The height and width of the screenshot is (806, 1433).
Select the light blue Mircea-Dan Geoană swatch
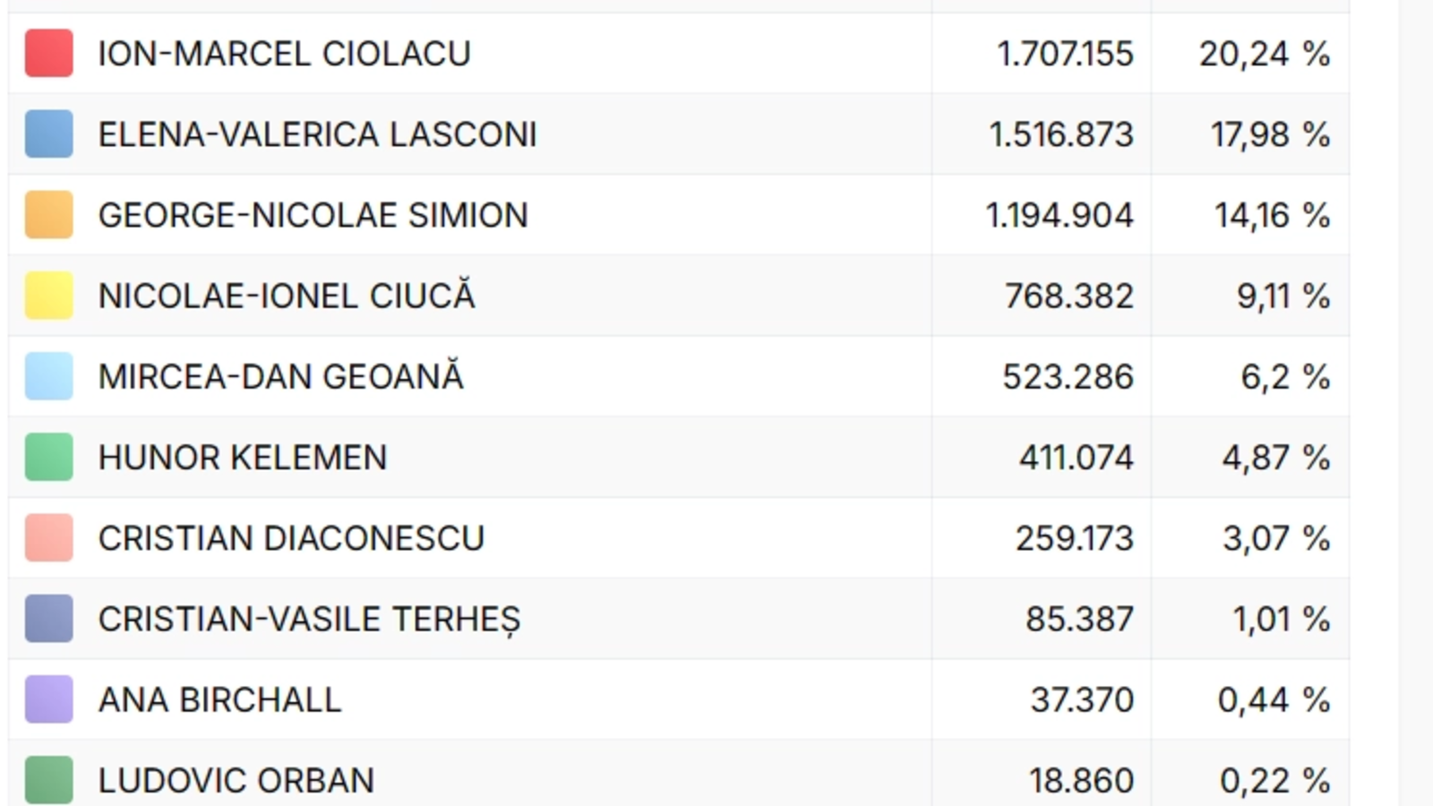click(49, 376)
